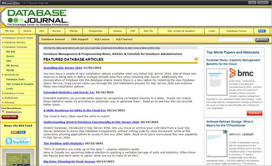
Task: Open The Problem with Statistics article
Action: pos(63,144)
